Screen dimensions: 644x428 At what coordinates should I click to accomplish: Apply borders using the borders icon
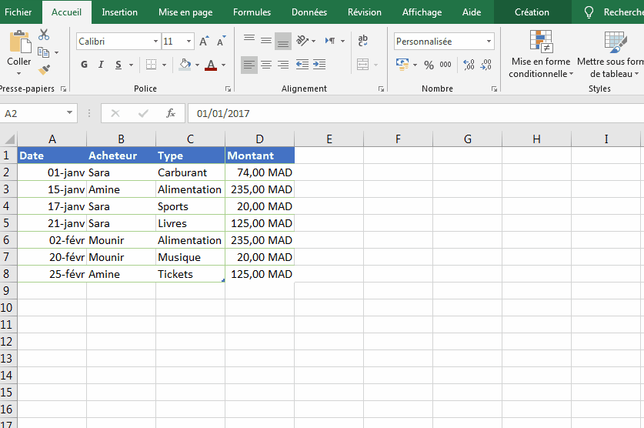(x=151, y=65)
